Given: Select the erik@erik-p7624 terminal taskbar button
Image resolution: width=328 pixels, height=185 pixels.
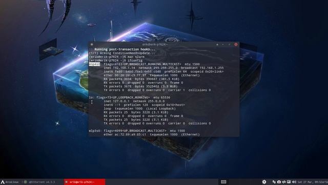Looking at the screenshot, I should [x=85, y=182].
